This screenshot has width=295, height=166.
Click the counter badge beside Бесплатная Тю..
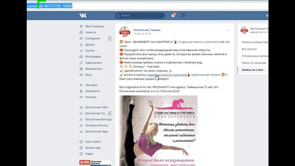click(110, 113)
